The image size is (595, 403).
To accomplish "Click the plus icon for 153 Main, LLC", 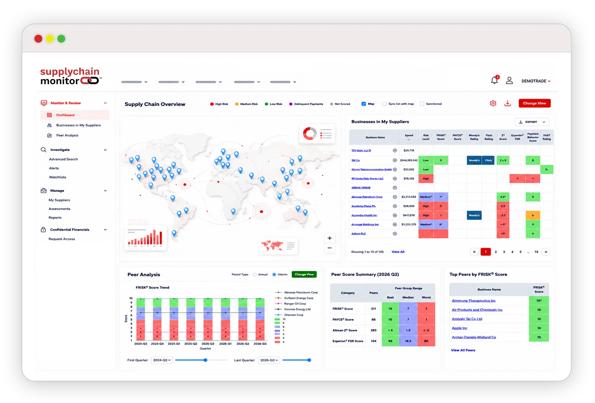I will click(395, 150).
